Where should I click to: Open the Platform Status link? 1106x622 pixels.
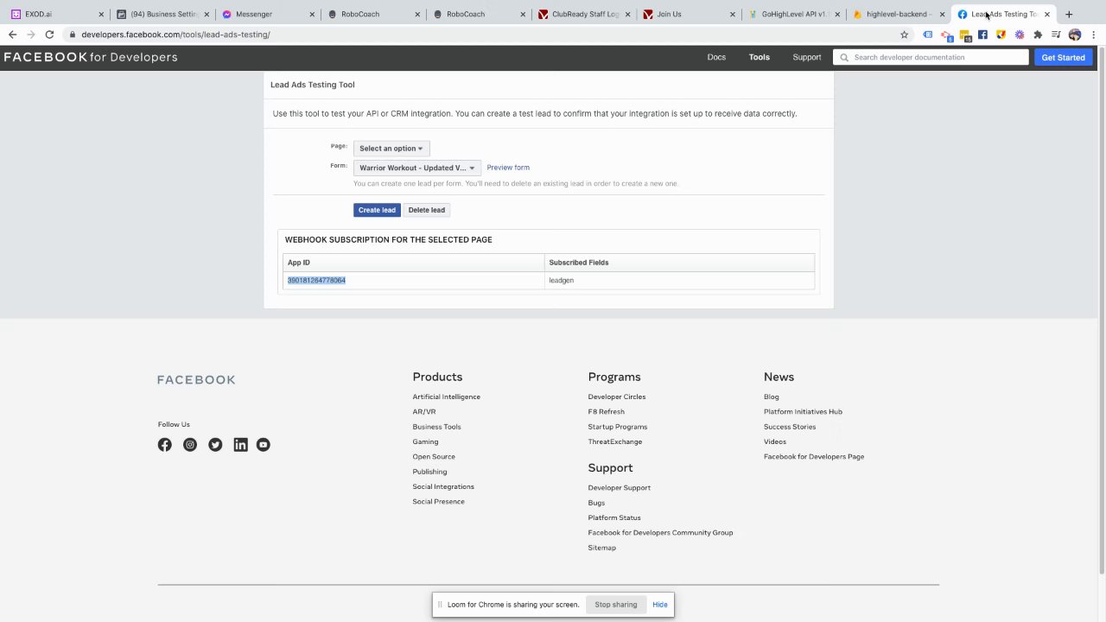pos(614,517)
